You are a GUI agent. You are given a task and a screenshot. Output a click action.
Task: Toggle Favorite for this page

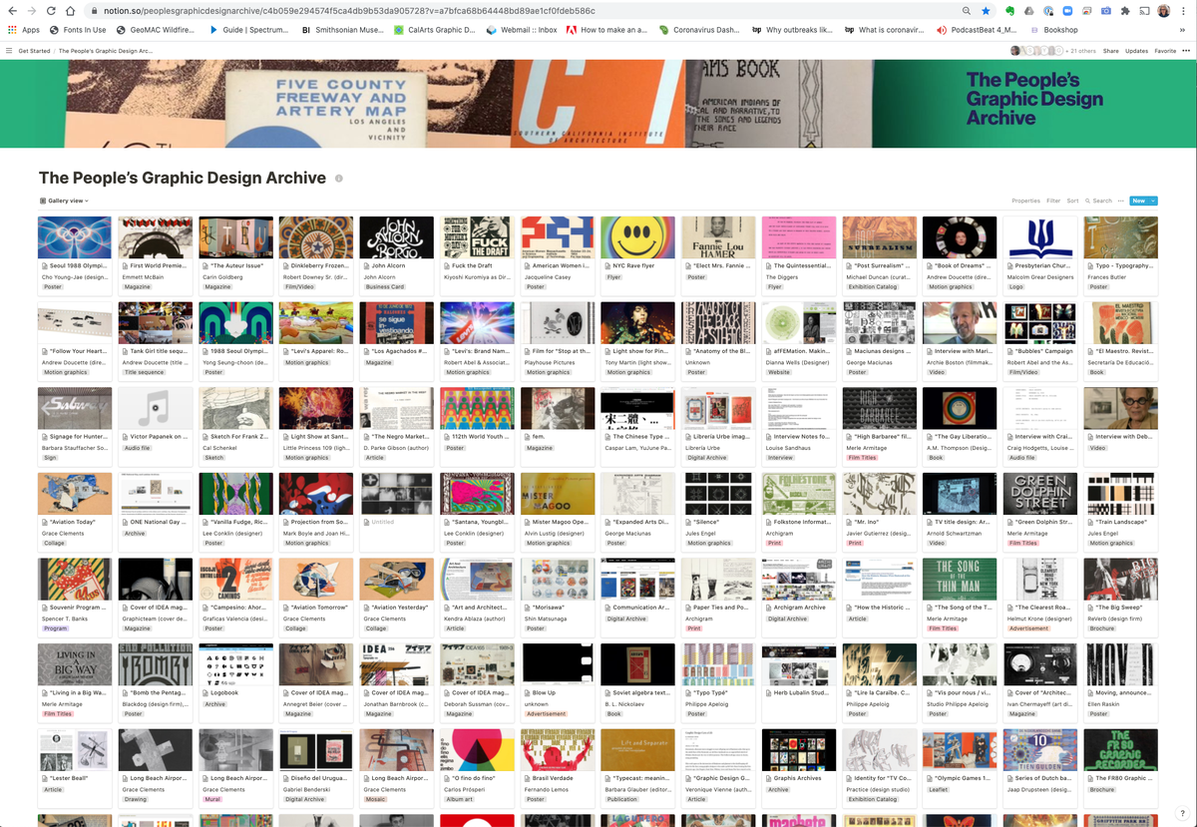click(1165, 50)
